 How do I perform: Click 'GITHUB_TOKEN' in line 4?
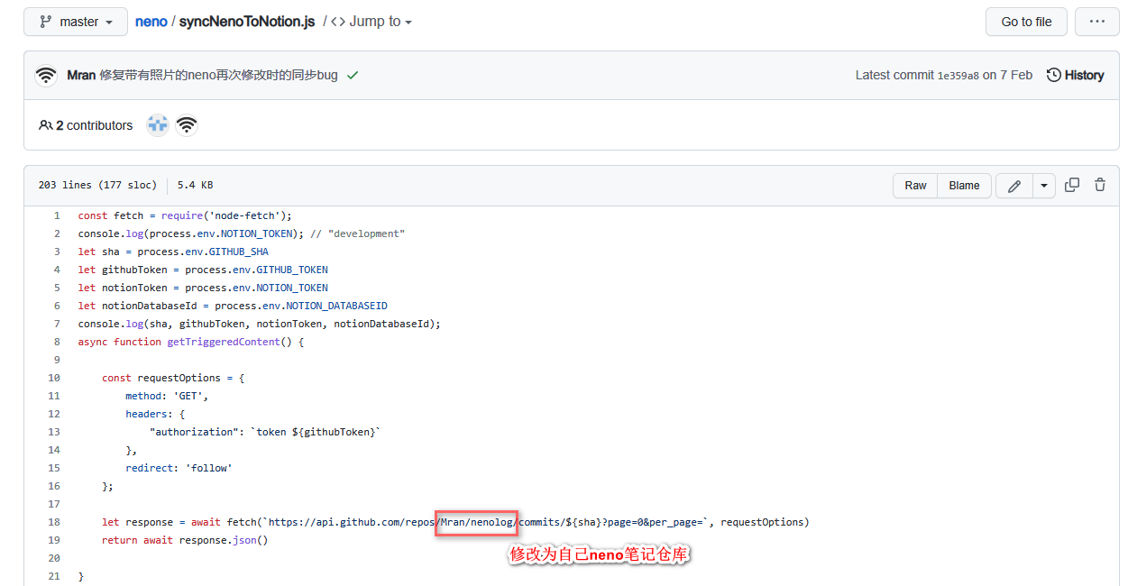click(x=292, y=270)
